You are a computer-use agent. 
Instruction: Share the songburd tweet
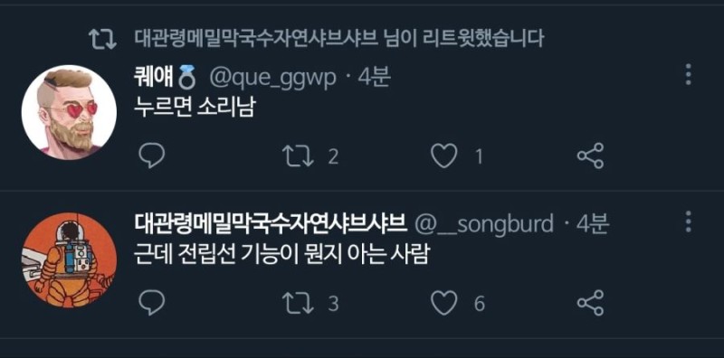pos(591,303)
